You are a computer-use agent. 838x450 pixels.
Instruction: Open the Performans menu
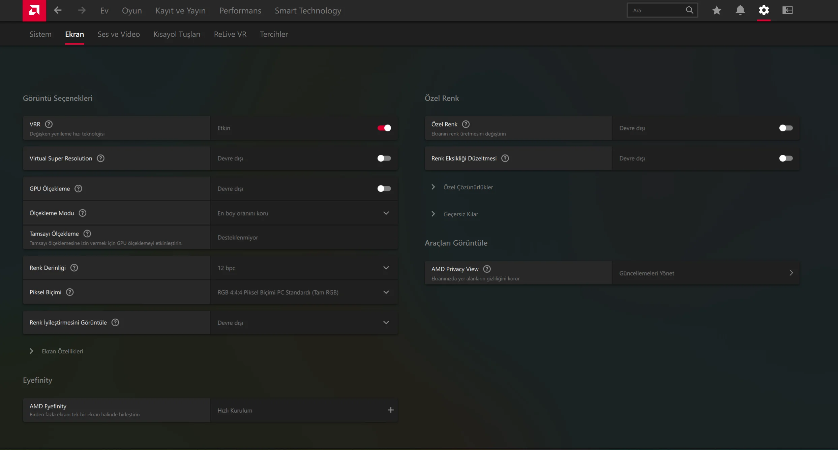(x=240, y=11)
